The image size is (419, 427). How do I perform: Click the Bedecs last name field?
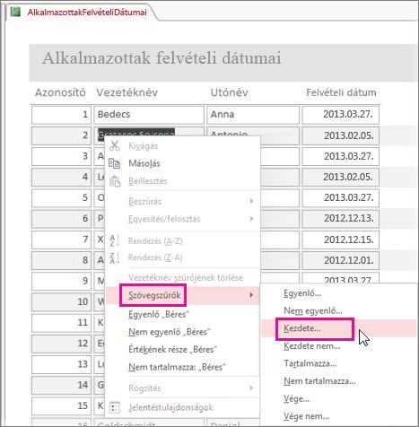pos(149,115)
